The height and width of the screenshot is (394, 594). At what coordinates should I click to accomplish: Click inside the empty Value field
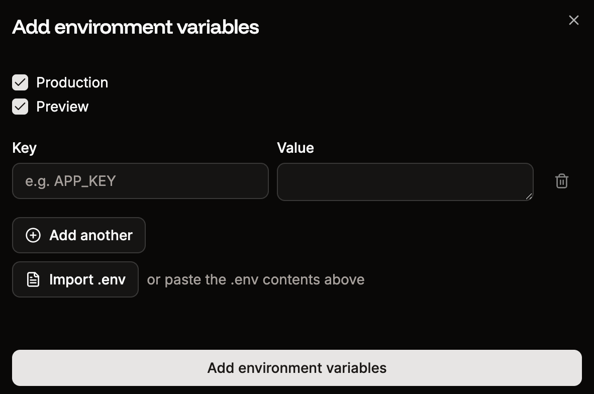405,181
